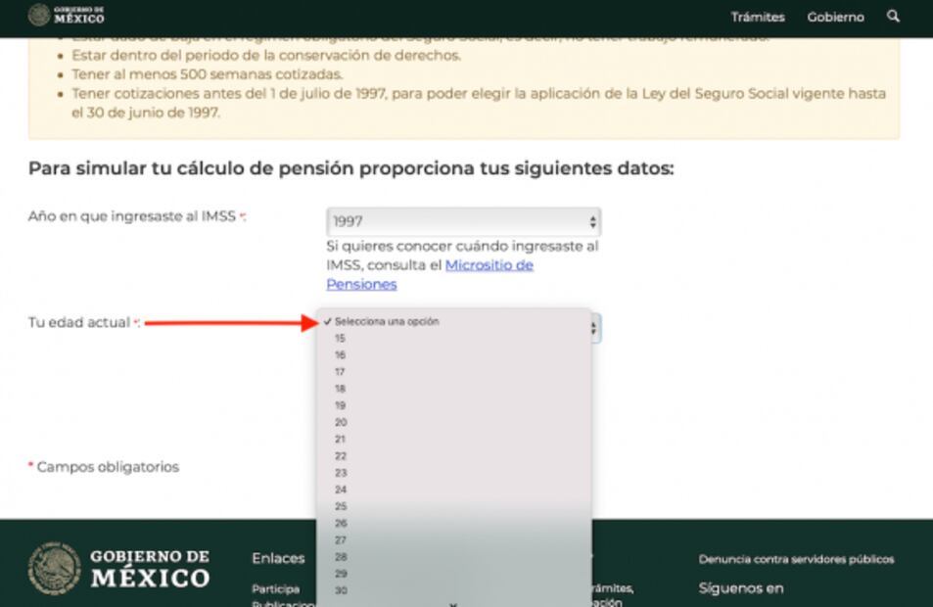Open the Gobierno menu
933x607 pixels.
click(835, 17)
